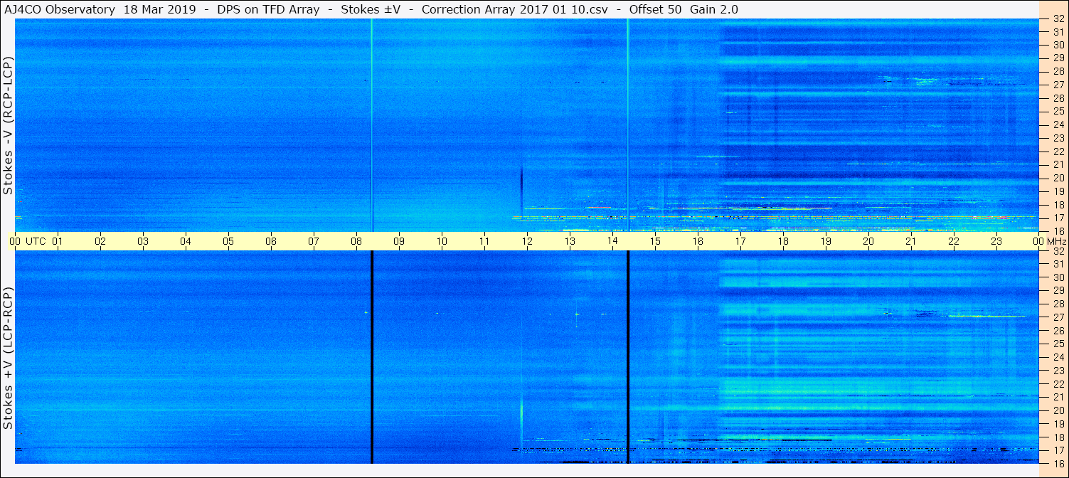This screenshot has width=1069, height=478.
Task: Click the 13 hour tick on UTC axis
Action: (x=570, y=241)
